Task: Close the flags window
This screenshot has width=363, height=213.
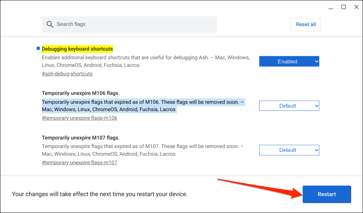Action: (x=356, y=7)
